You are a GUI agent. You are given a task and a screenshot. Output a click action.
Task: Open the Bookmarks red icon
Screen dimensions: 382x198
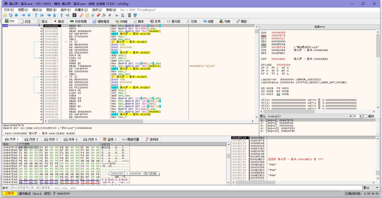tap(98, 15)
